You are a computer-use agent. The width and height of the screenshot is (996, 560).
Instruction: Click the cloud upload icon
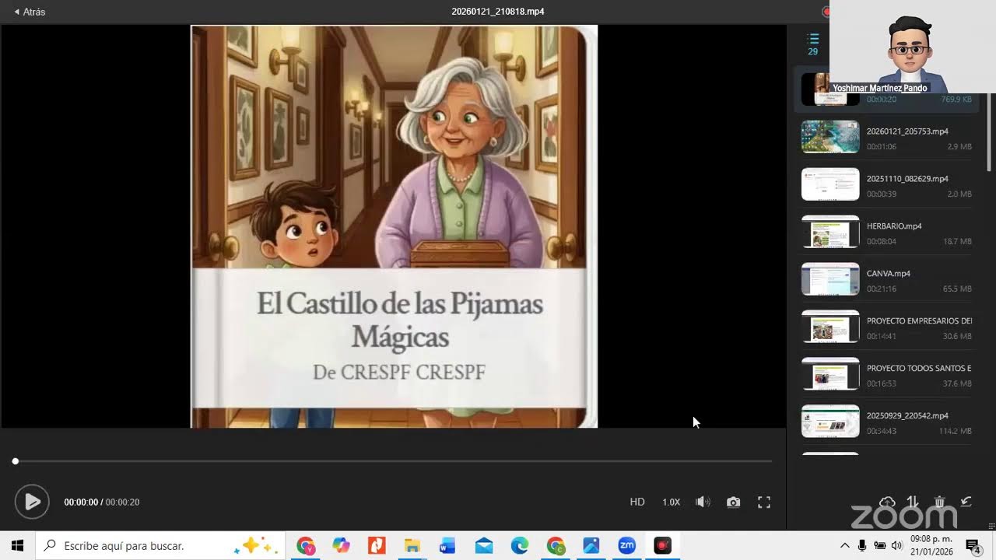[887, 502]
